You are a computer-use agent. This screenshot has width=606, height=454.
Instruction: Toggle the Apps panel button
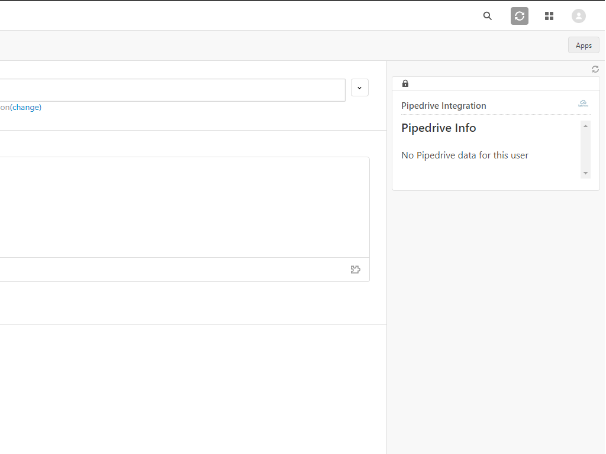584,46
